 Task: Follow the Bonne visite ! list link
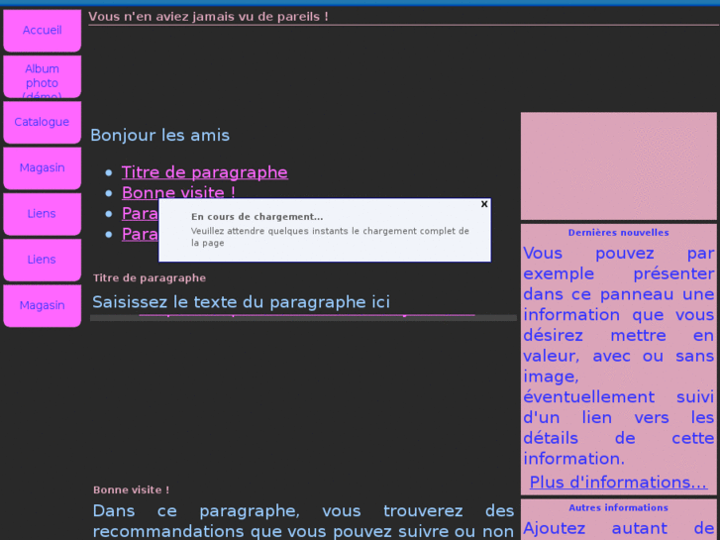[178, 192]
